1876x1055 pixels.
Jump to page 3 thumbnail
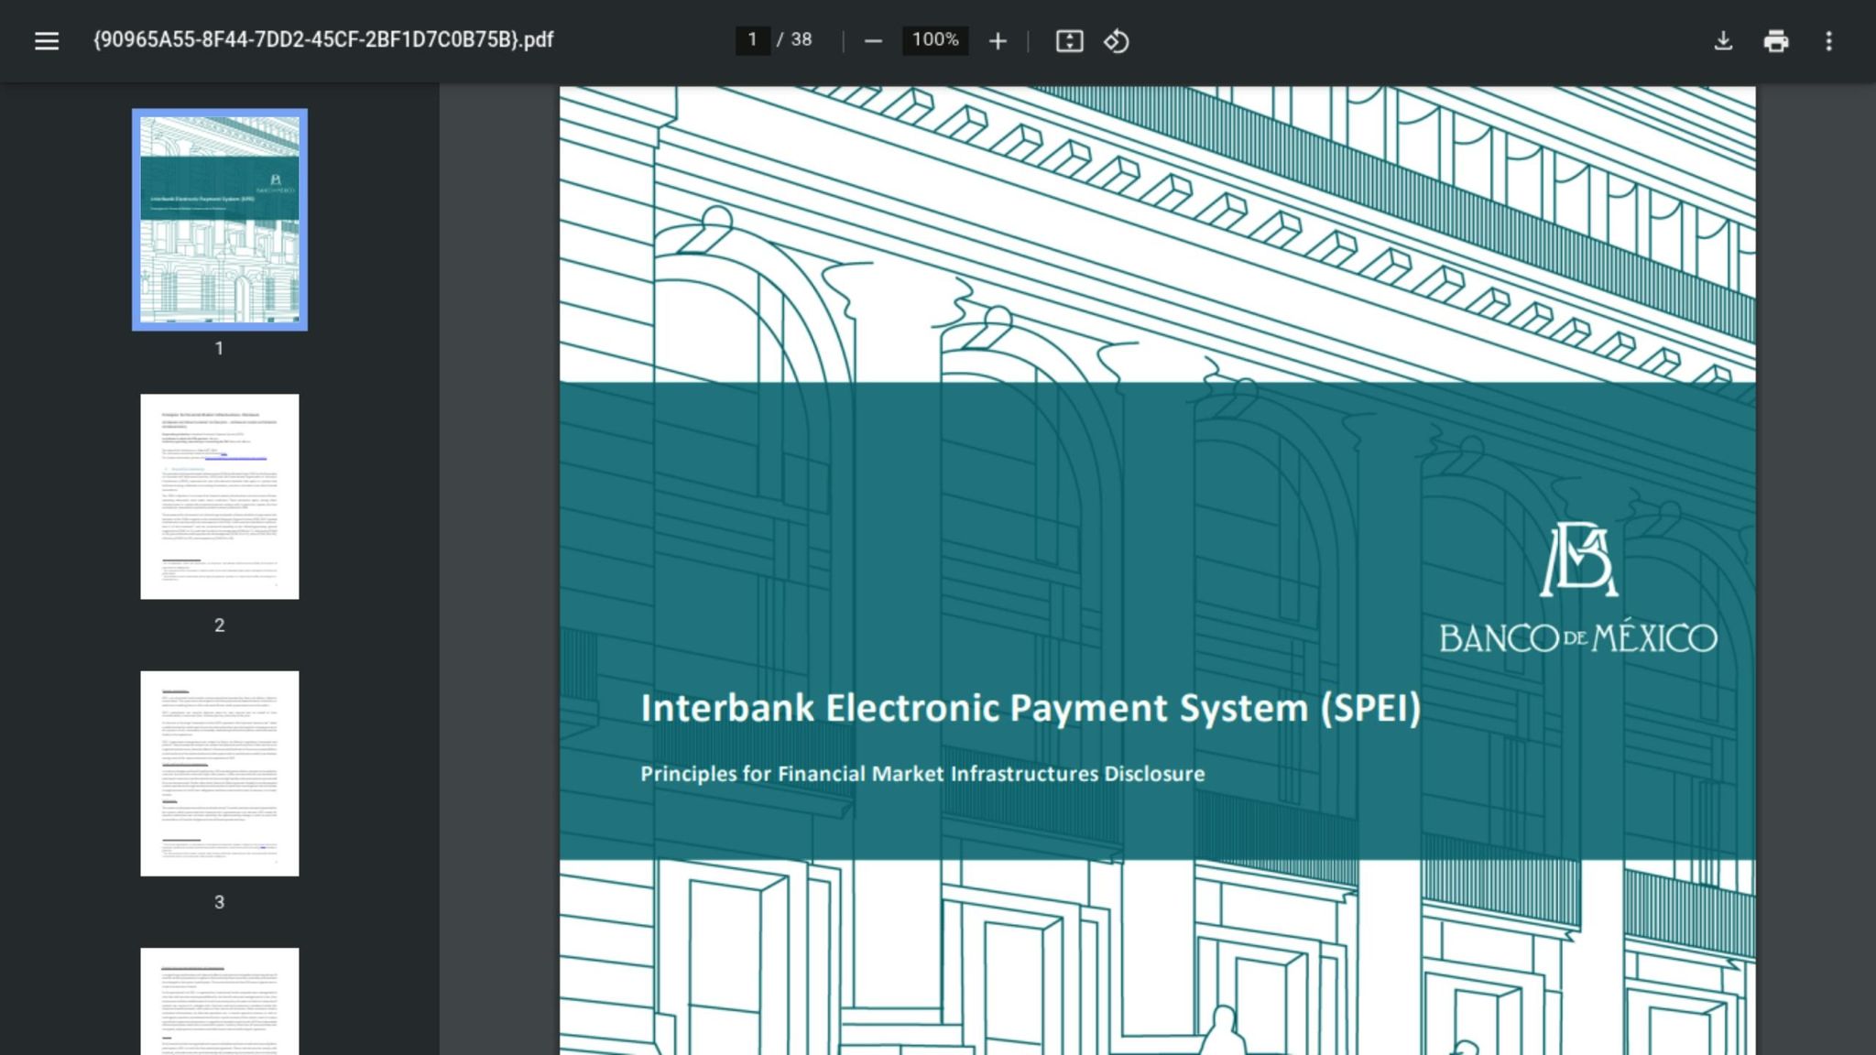[220, 773]
